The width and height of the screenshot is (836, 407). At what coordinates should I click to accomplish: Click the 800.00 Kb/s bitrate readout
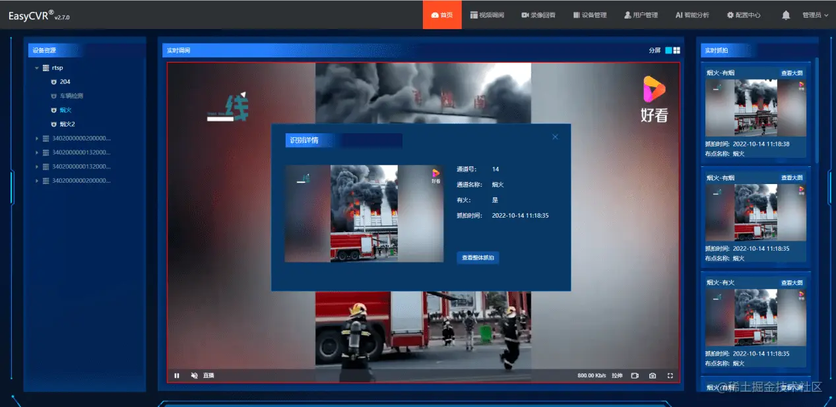pyautogui.click(x=592, y=375)
